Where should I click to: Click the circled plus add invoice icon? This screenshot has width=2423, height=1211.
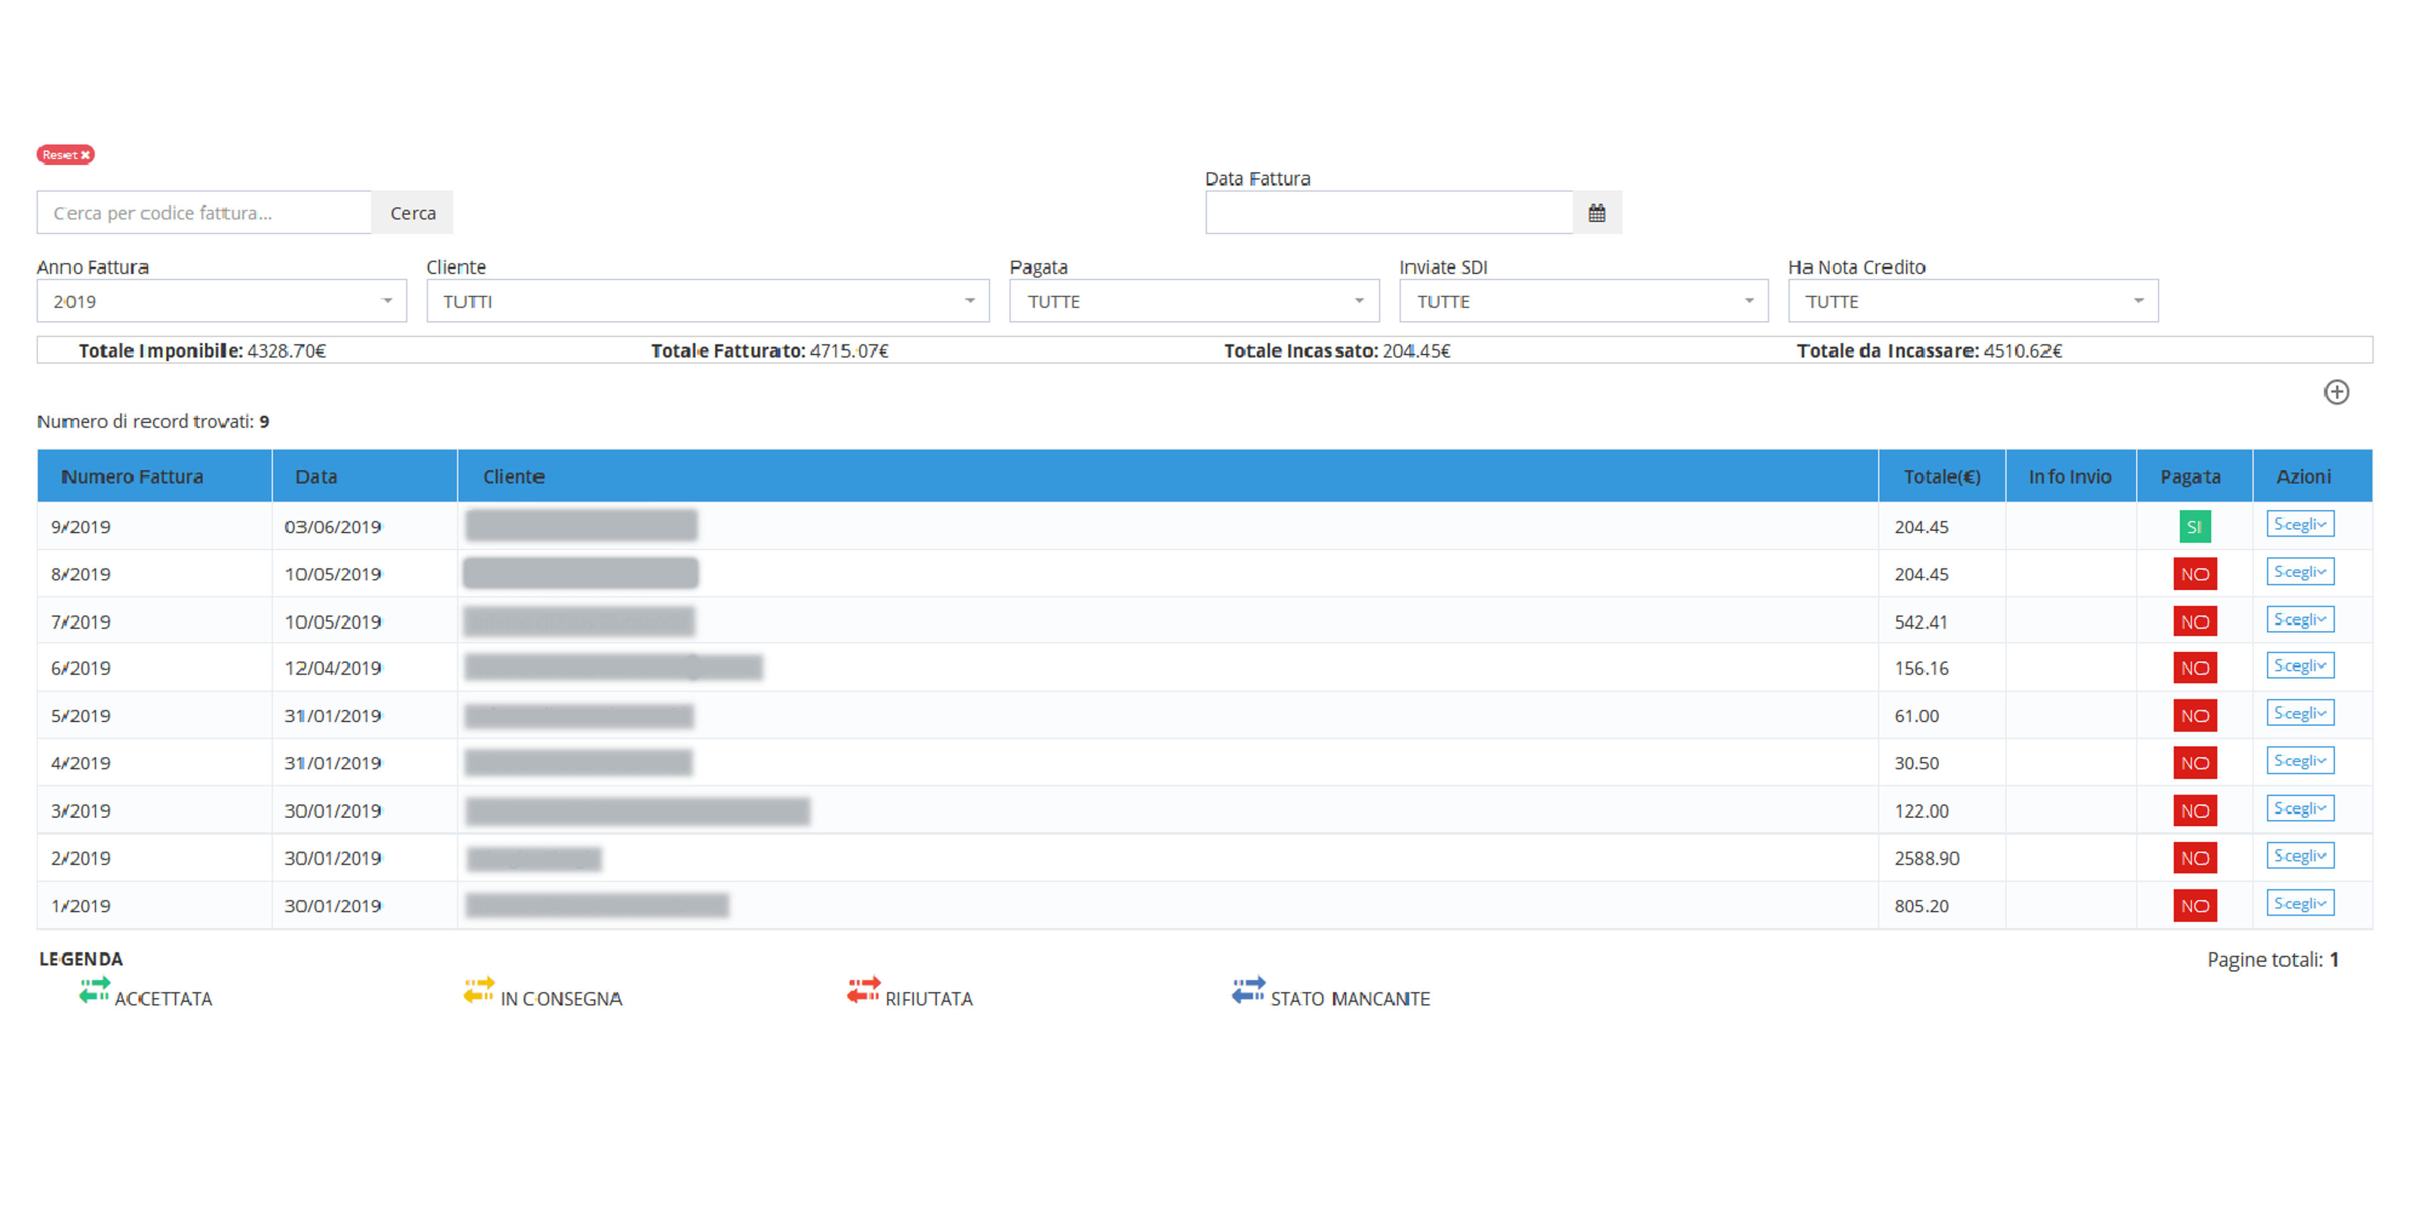click(2337, 392)
